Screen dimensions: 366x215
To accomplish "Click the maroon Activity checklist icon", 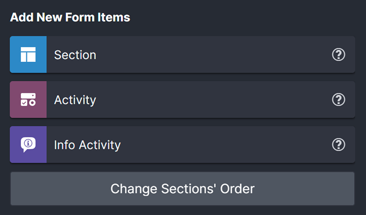I will (x=28, y=100).
